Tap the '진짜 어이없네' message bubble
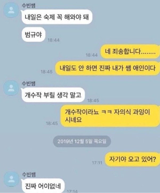This screenshot has width=160, height=193. pyautogui.click(x=43, y=186)
